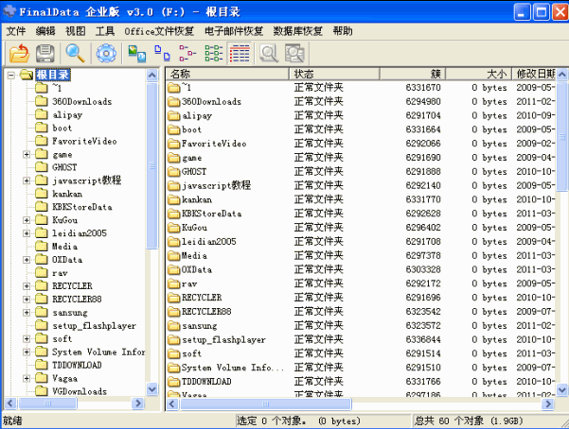Click the grayed image search icon
The width and height of the screenshot is (569, 429).
point(294,54)
